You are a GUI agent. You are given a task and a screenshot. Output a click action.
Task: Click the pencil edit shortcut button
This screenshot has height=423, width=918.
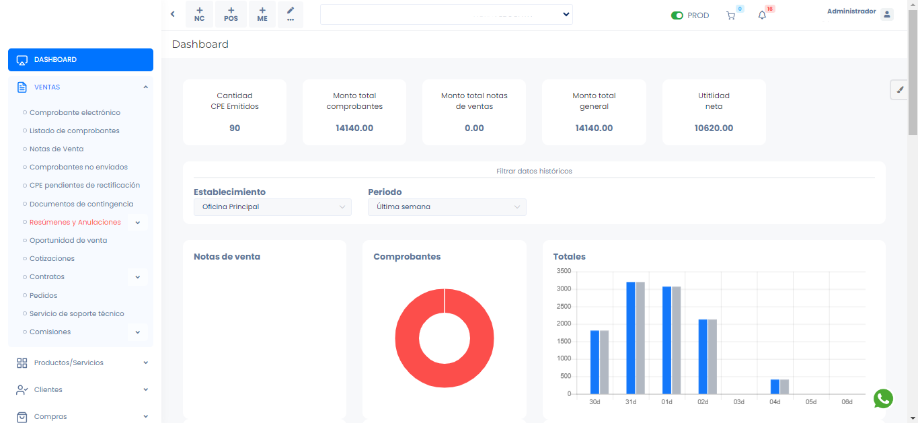[x=291, y=14]
